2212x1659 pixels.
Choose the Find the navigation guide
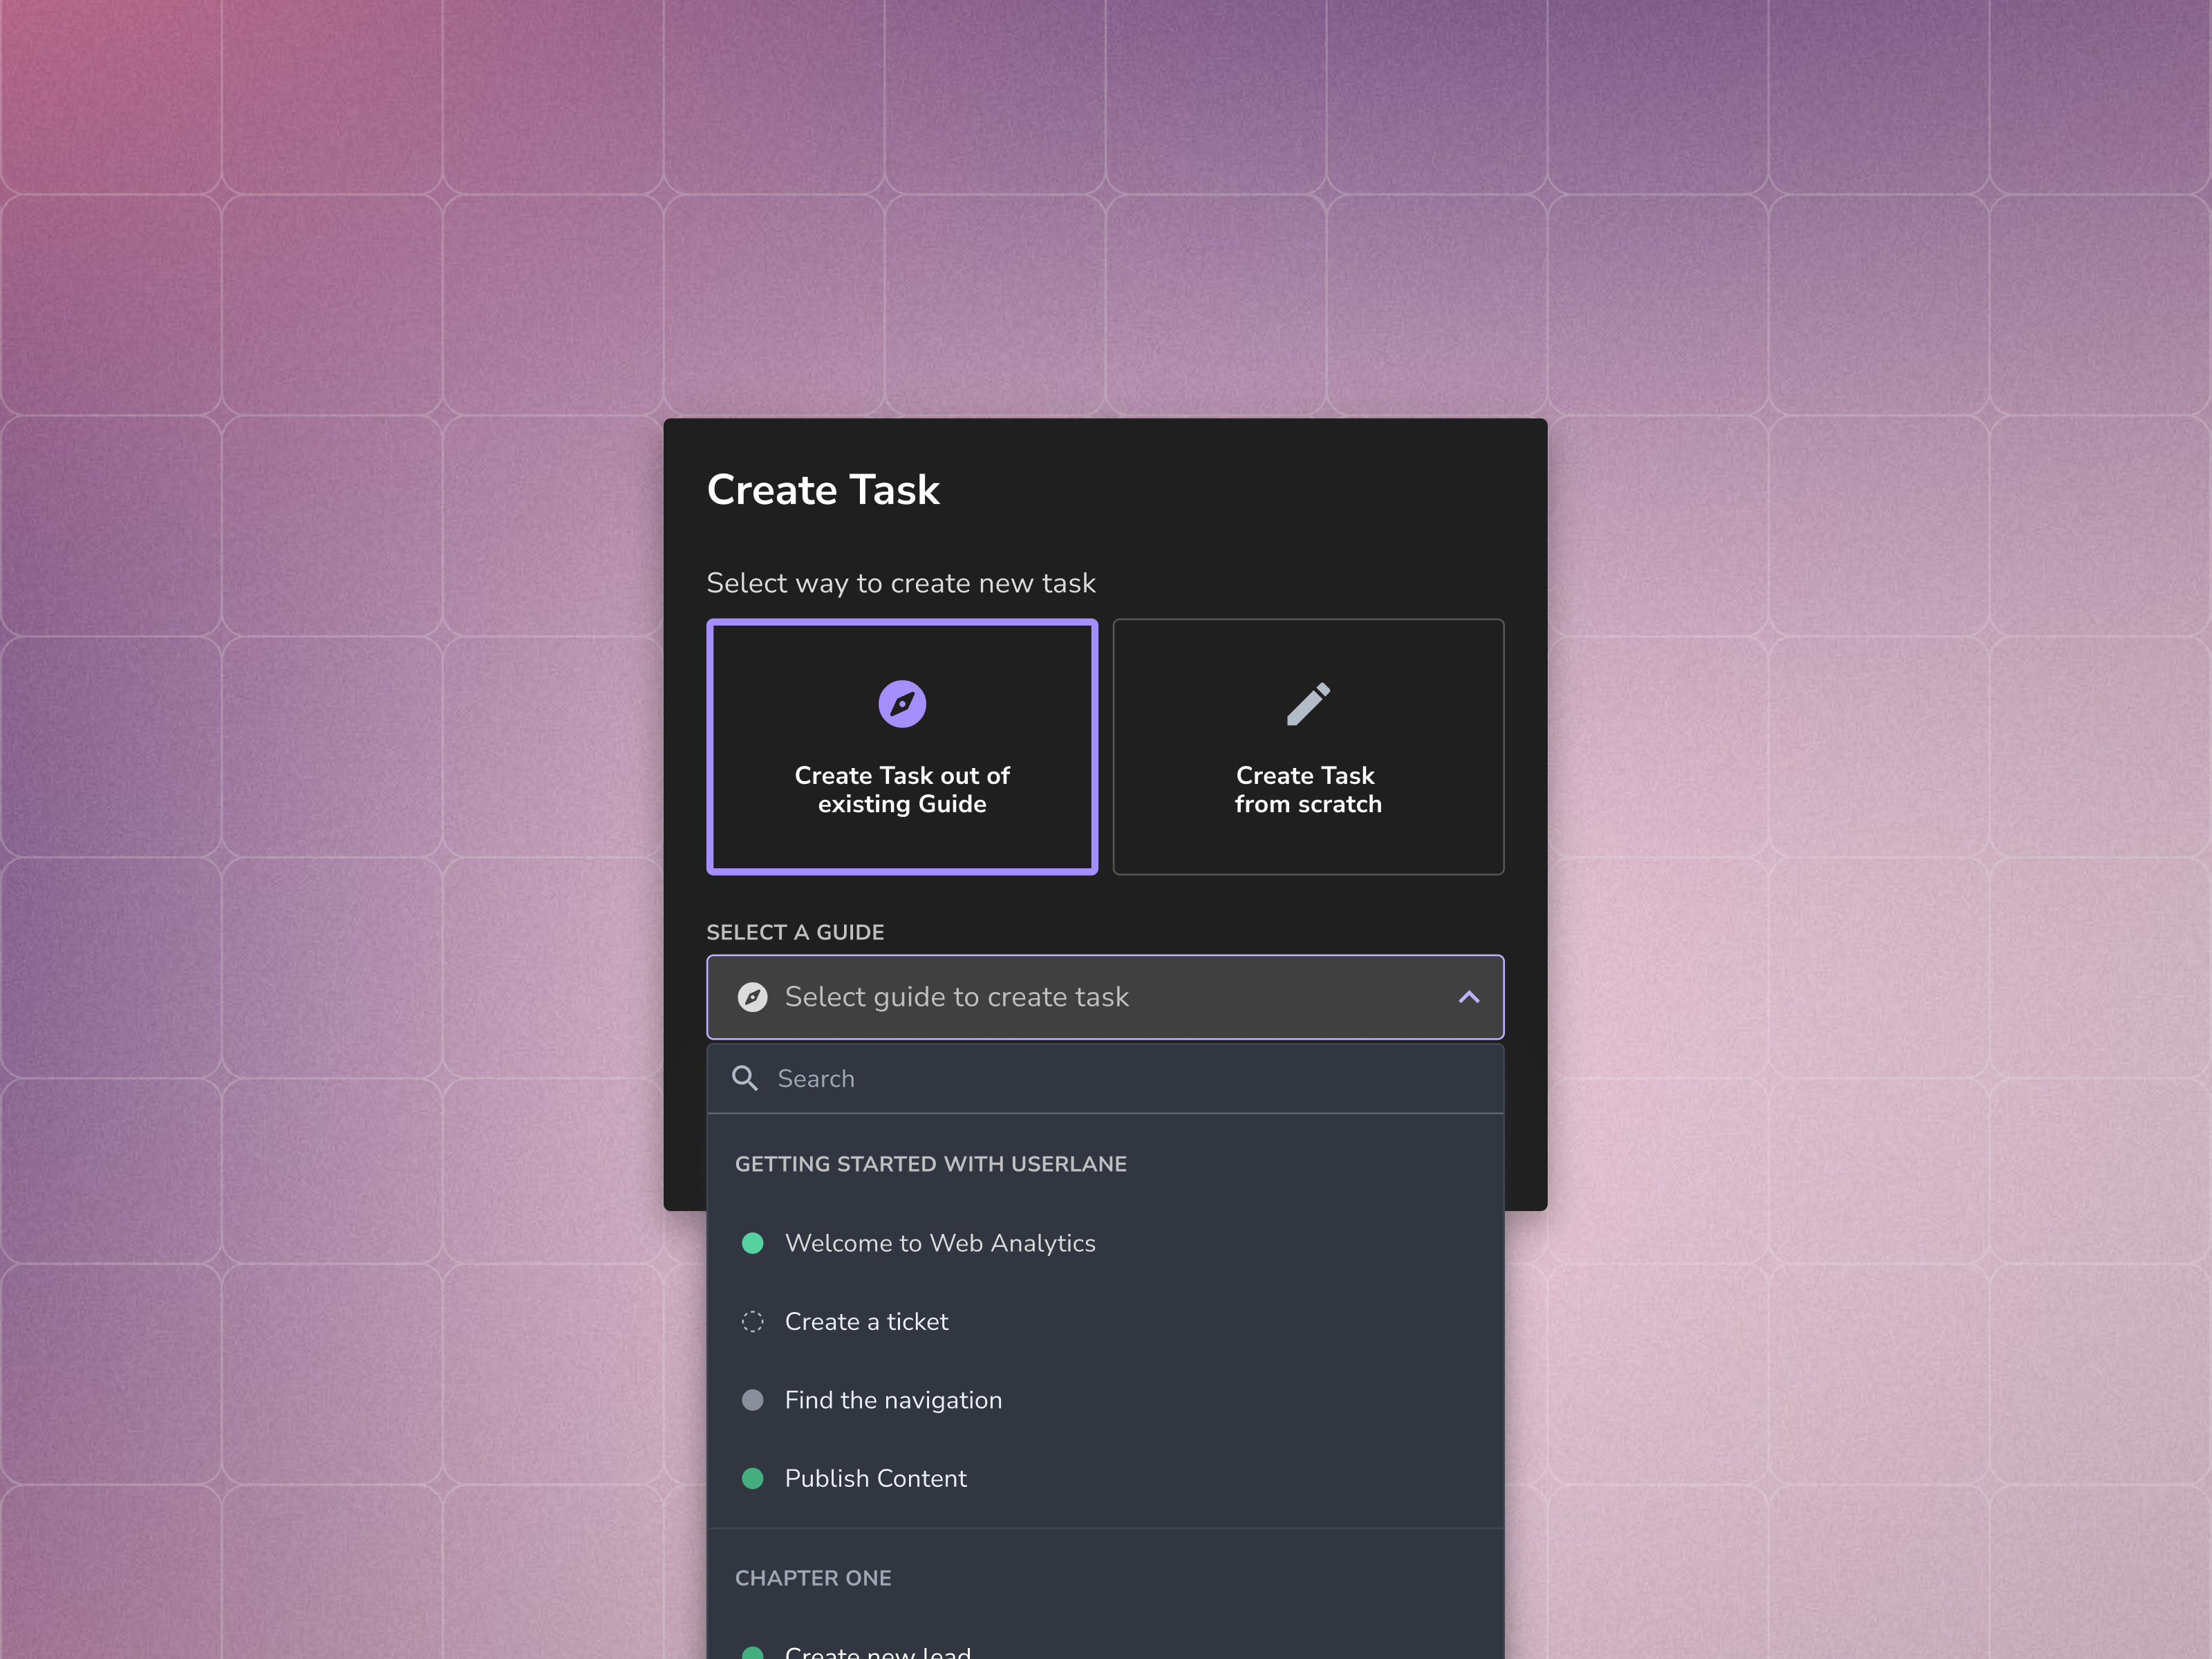coord(1105,1400)
